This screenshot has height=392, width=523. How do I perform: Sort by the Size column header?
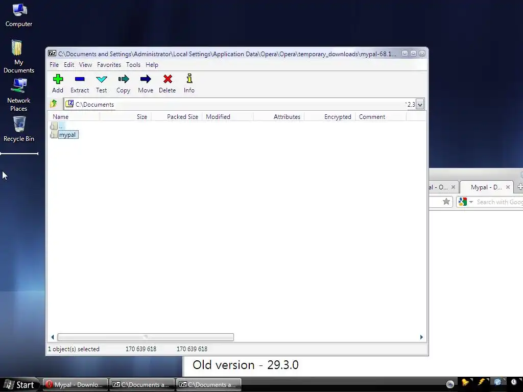point(126,117)
